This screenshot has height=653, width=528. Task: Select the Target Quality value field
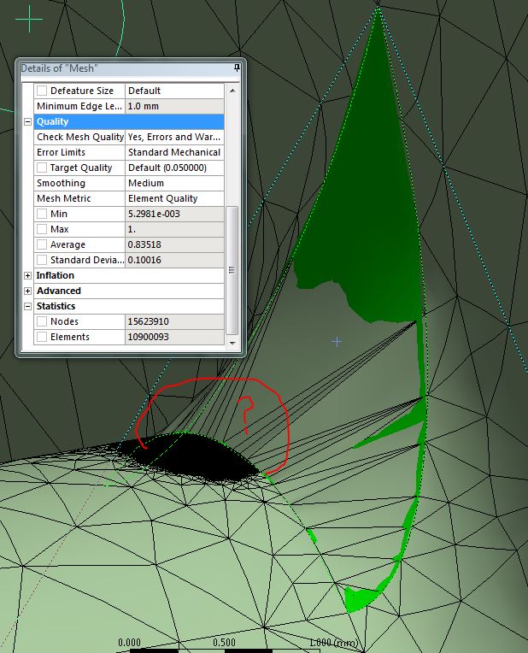[x=174, y=168]
